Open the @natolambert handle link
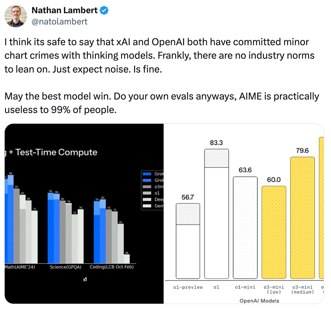331x309 pixels. pyautogui.click(x=60, y=21)
